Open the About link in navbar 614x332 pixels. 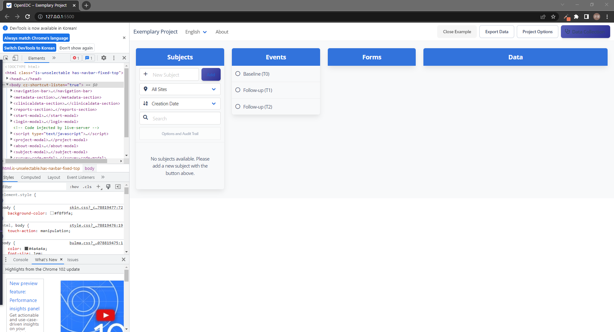pos(222,32)
